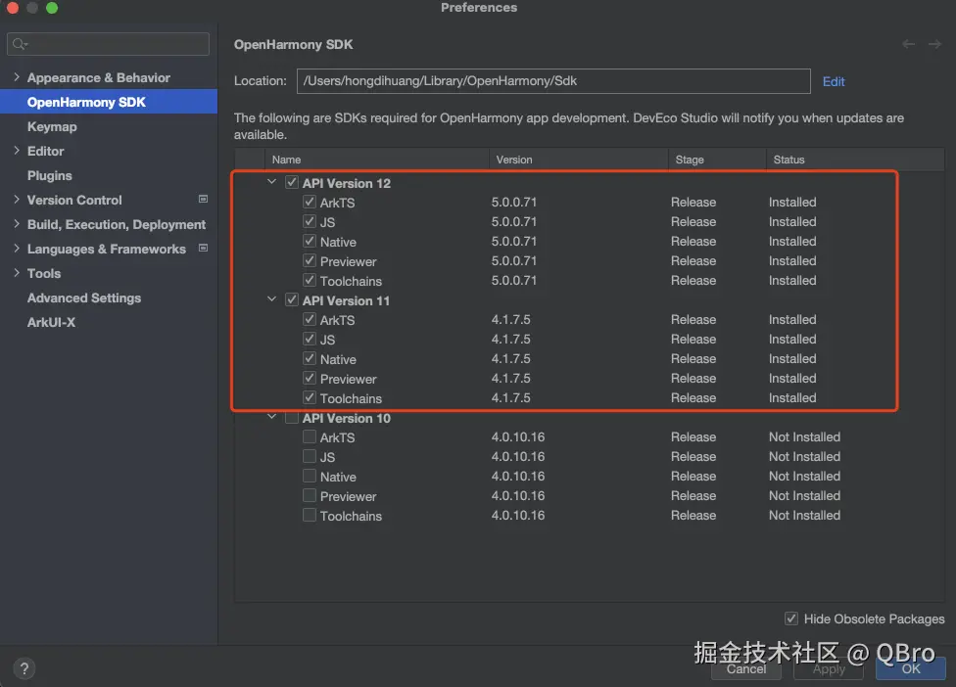Collapse the API Version 12 tree node

point(271,183)
